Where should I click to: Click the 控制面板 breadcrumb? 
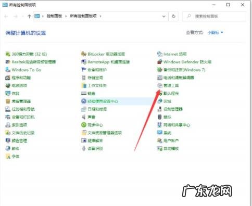[x=54, y=16]
